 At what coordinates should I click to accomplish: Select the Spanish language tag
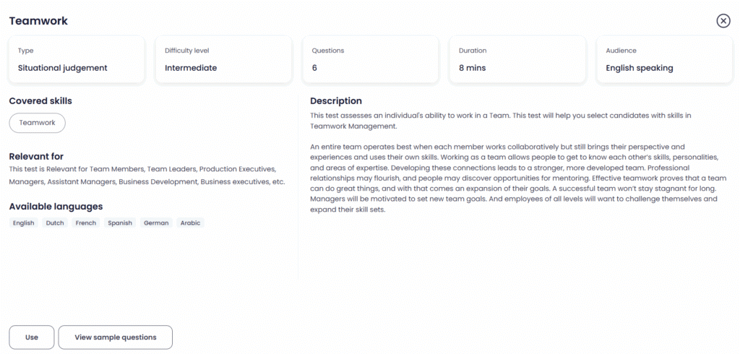tap(120, 223)
